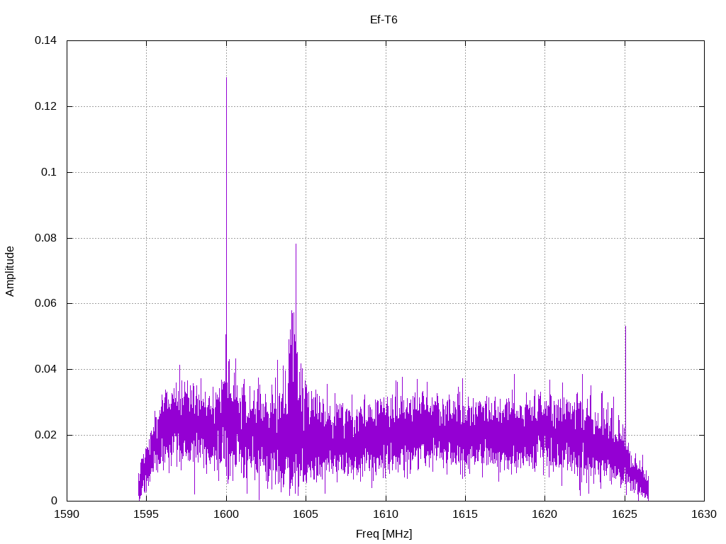Click the 0.08 y-axis tick label

click(45, 238)
